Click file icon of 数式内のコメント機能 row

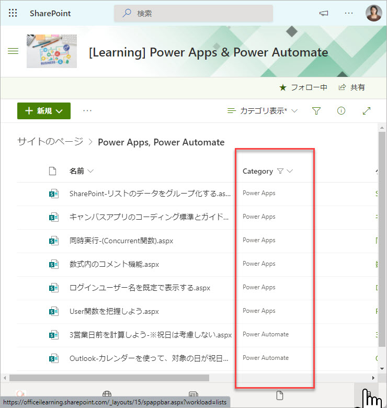pyautogui.click(x=53, y=264)
